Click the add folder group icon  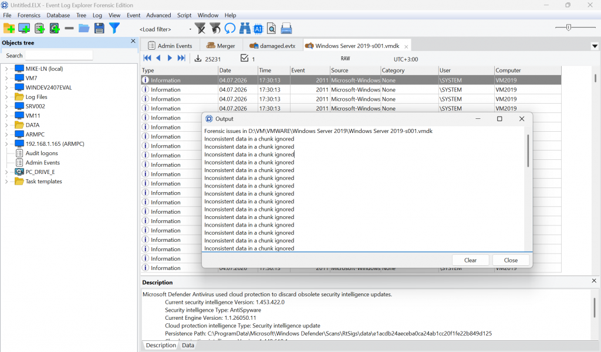tap(9, 28)
